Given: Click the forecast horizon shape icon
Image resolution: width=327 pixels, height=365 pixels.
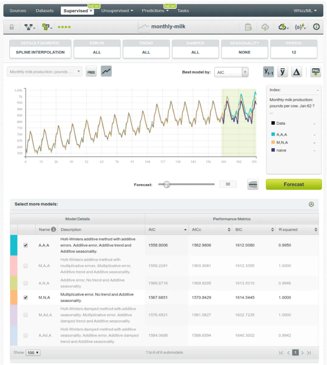Looking at the screenshot, I should (253, 184).
